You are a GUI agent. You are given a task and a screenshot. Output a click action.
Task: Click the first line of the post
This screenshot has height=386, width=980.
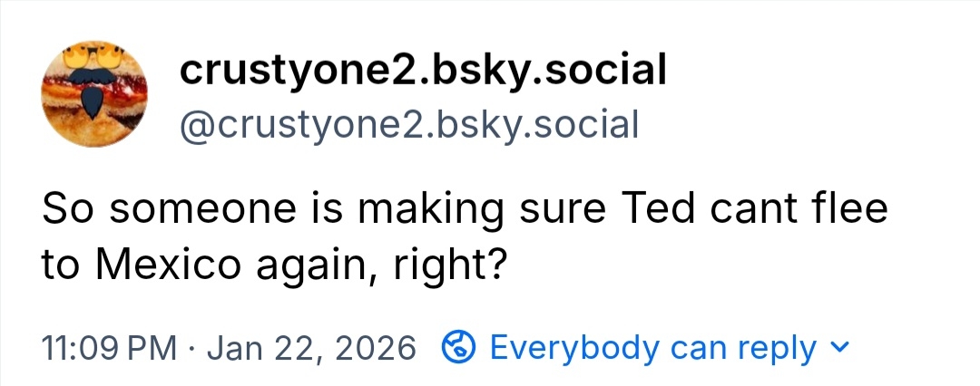click(464, 211)
